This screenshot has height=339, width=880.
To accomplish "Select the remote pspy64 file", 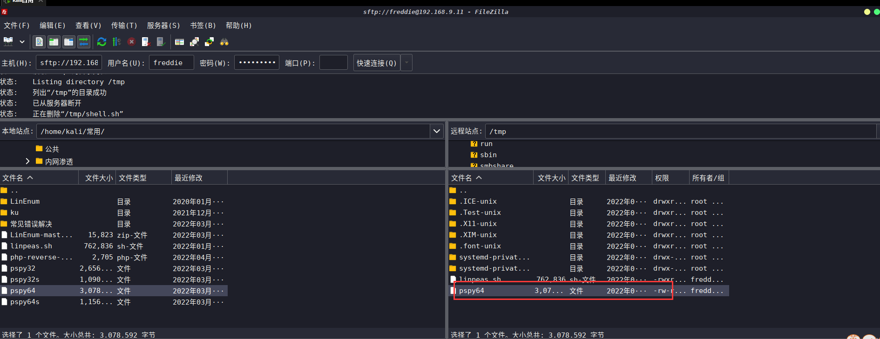I will coord(589,291).
